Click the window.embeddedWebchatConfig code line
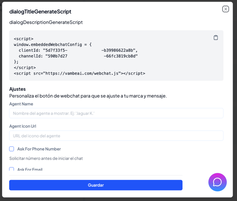Viewport: 237px width, 201px height. pos(52,44)
